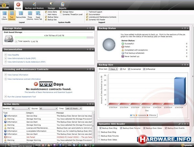Uncheck Incremental in Backup Size

129,69
